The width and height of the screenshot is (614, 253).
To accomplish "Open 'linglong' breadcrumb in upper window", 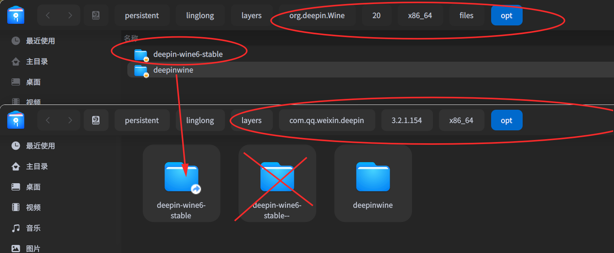I will click(x=200, y=15).
